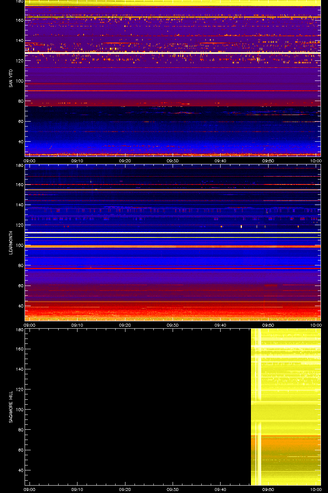Click 10:00 time label under Sagamore Hill panel
328x493 pixels.
click(x=316, y=490)
